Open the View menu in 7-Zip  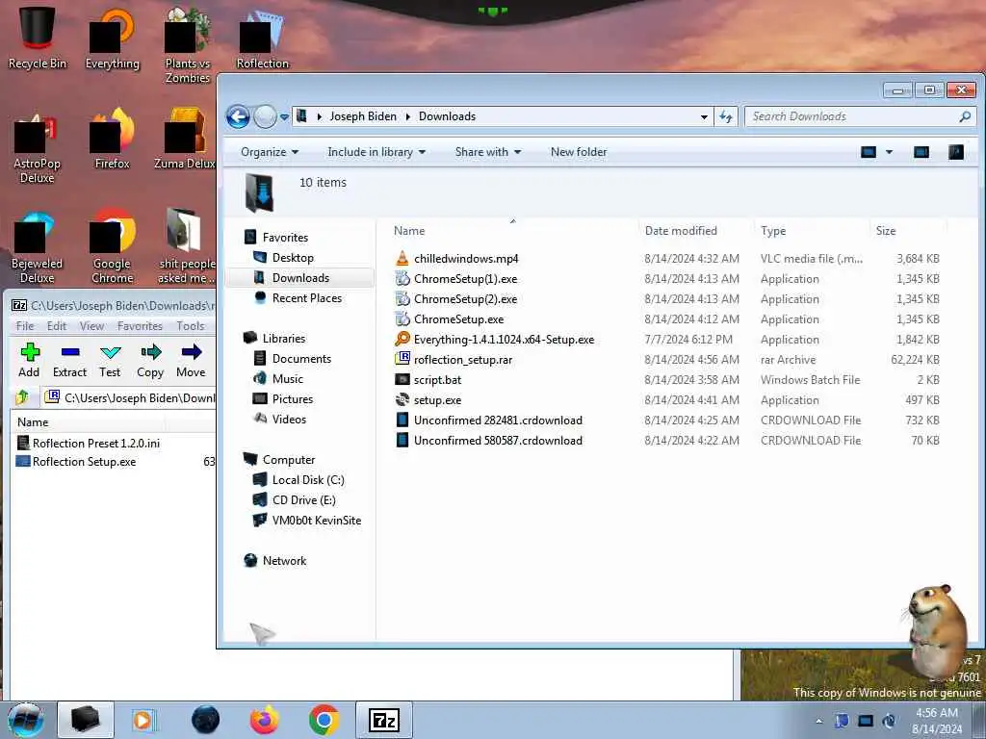click(91, 326)
